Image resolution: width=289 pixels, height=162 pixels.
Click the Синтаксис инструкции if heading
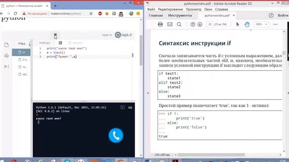coord(195,43)
